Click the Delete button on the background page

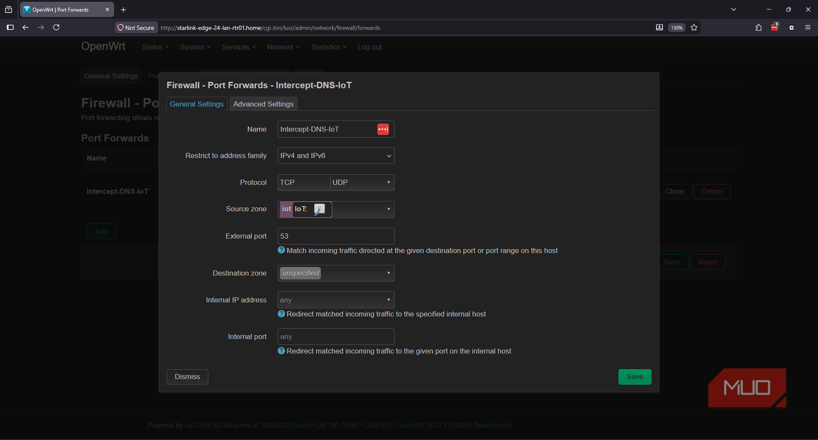(x=712, y=191)
